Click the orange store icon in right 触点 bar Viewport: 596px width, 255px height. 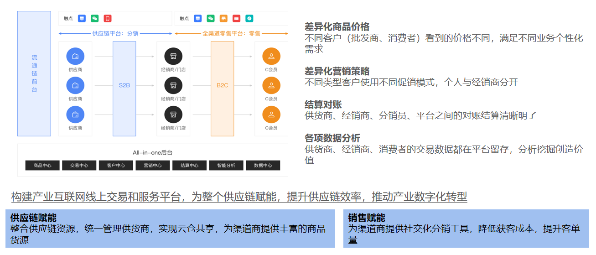click(x=223, y=19)
